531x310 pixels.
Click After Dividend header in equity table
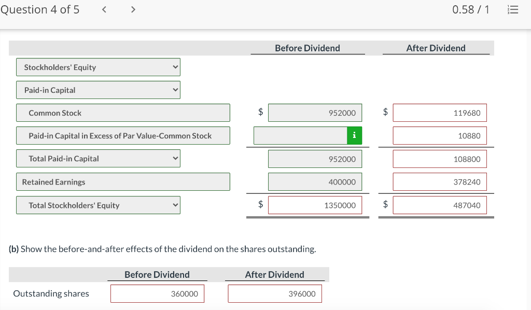click(436, 48)
